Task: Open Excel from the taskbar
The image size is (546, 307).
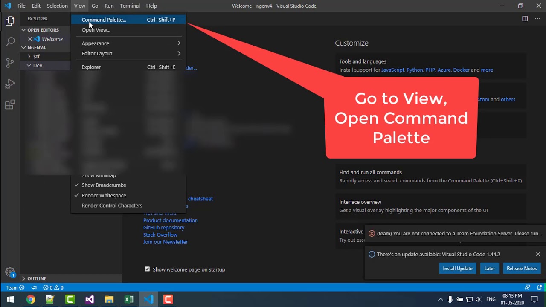Action: [x=129, y=299]
